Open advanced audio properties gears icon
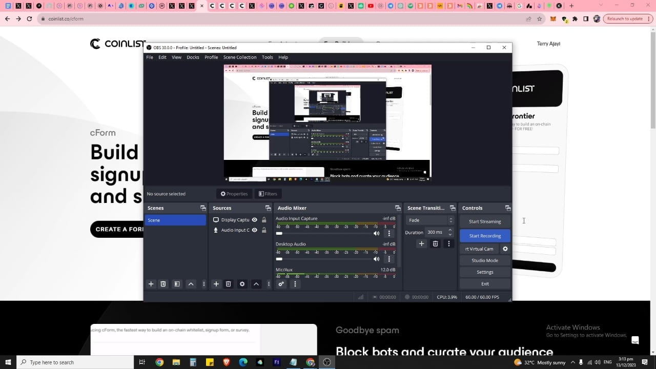 pos(281,284)
